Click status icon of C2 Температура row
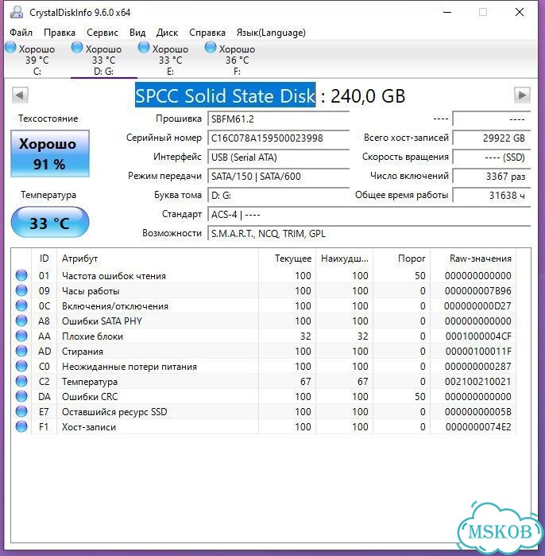The image size is (545, 556). pyautogui.click(x=21, y=381)
